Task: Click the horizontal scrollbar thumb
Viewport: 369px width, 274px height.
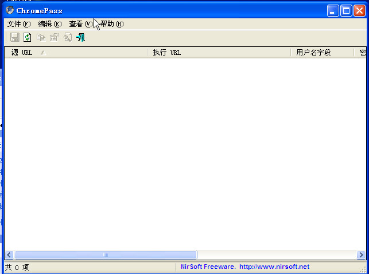Action: click(106, 255)
